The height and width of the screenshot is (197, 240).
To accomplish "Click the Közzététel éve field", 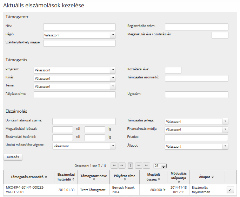I will coord(173,70).
